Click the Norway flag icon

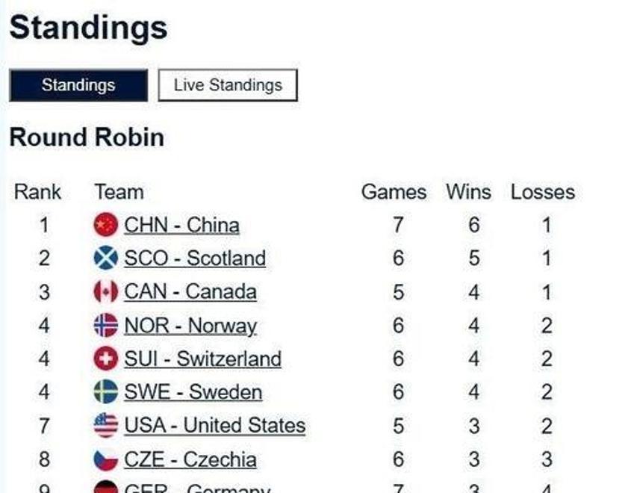tap(106, 326)
